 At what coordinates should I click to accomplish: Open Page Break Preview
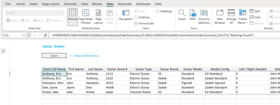click(86, 17)
